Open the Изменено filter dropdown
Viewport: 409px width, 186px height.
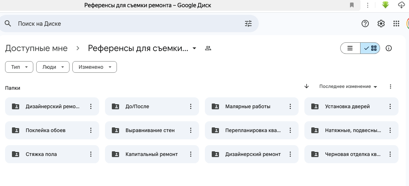[x=94, y=67]
